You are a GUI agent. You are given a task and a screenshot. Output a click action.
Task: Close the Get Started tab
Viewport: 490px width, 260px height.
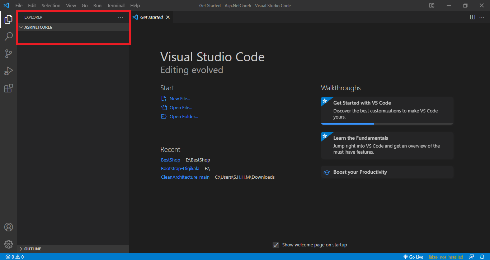pos(168,17)
